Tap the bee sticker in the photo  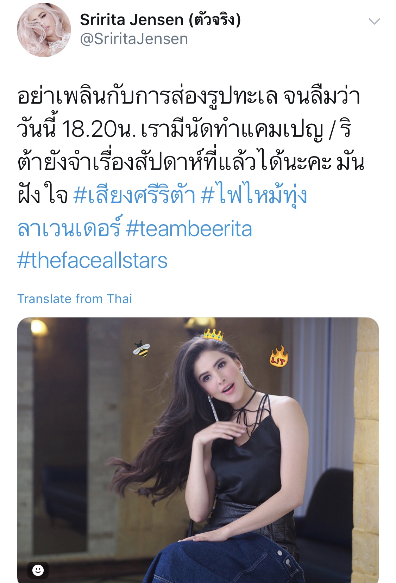pyautogui.click(x=142, y=349)
